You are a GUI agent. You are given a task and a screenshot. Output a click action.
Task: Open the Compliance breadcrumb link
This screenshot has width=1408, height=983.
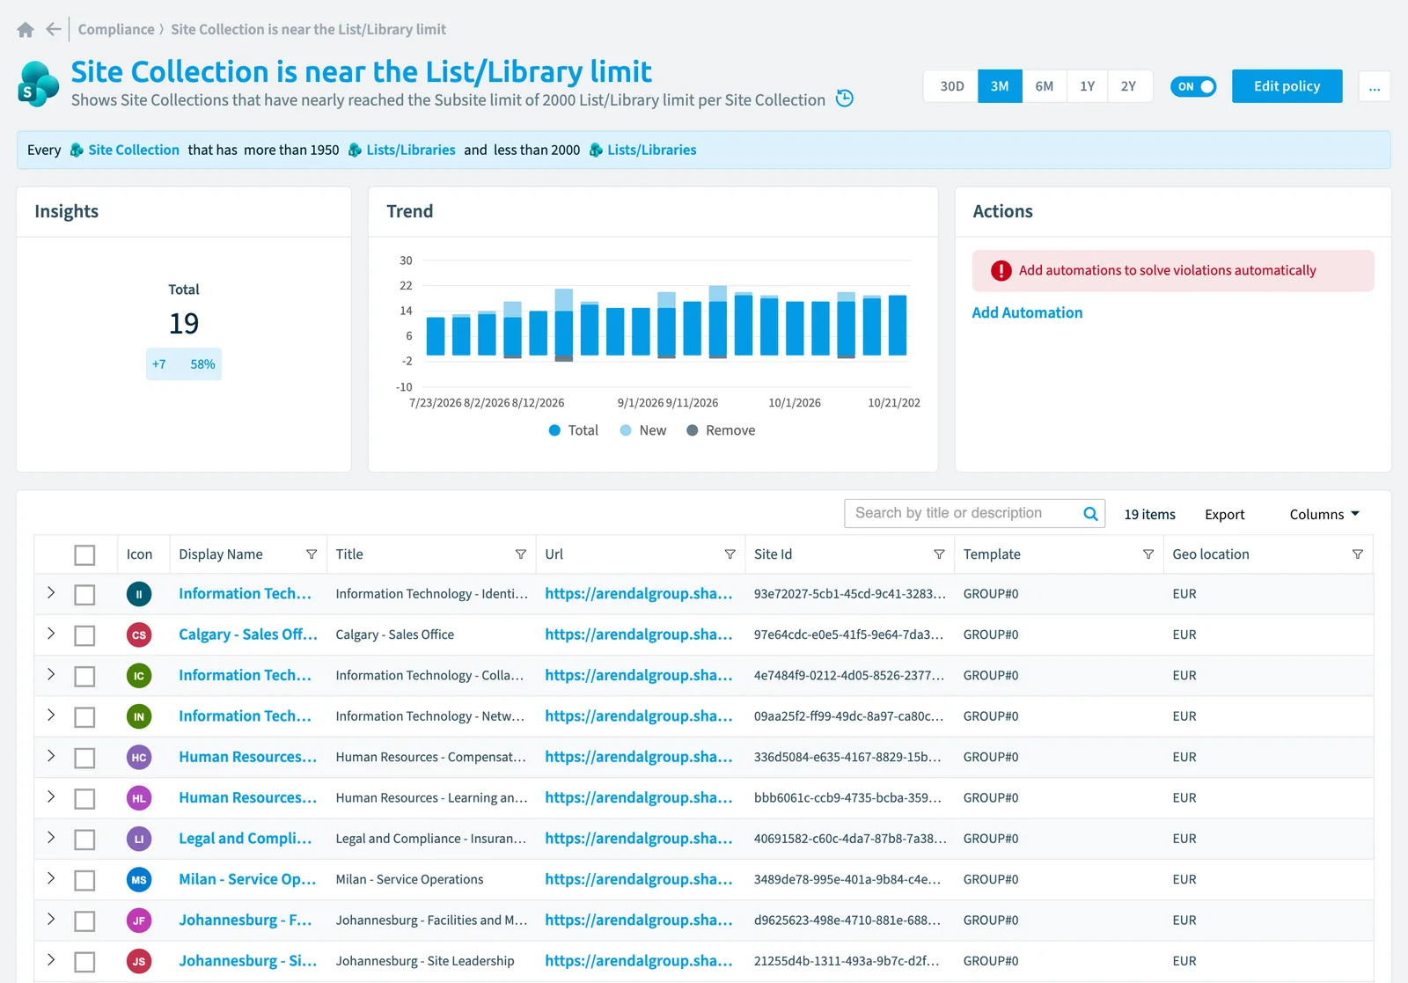116,29
